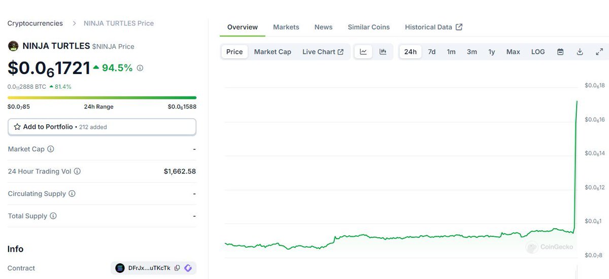Switch to the Markets tab
The height and width of the screenshot is (279, 609).
click(x=286, y=27)
